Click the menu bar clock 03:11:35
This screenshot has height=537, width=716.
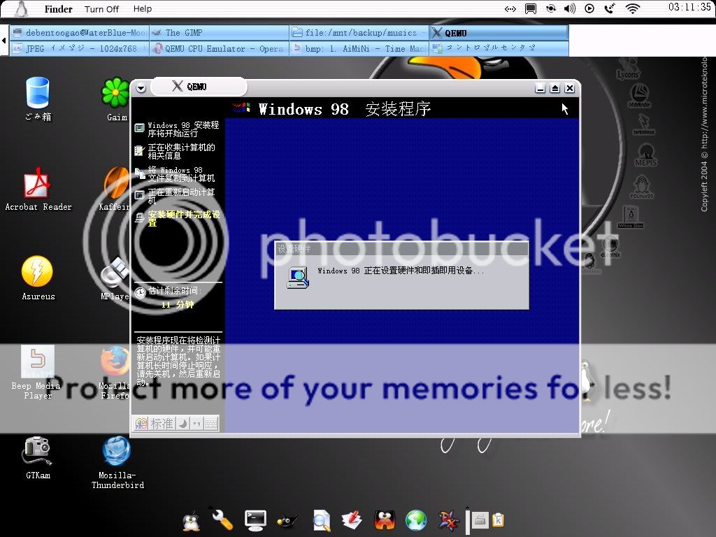(x=689, y=7)
